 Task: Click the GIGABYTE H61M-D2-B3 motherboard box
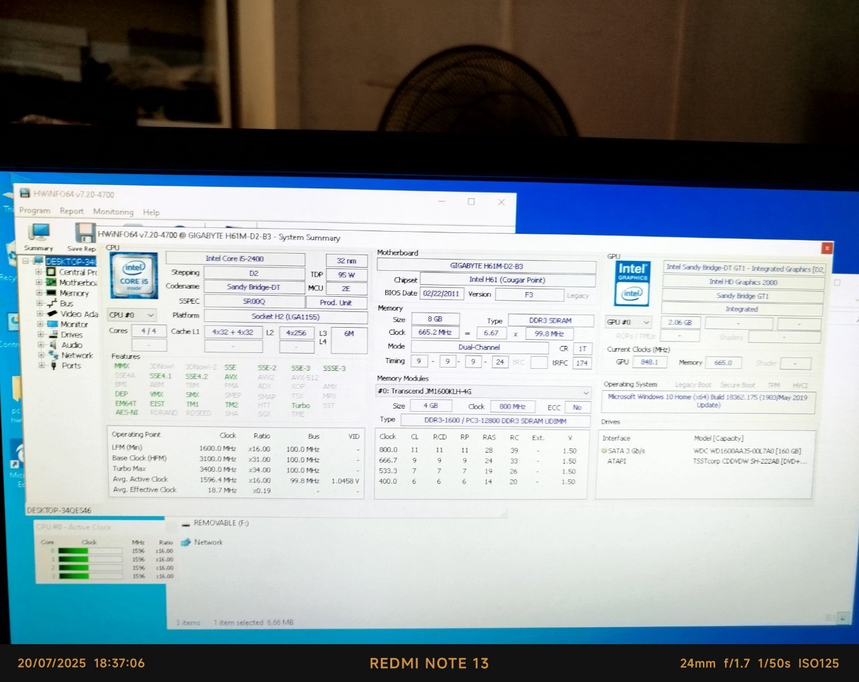[486, 266]
